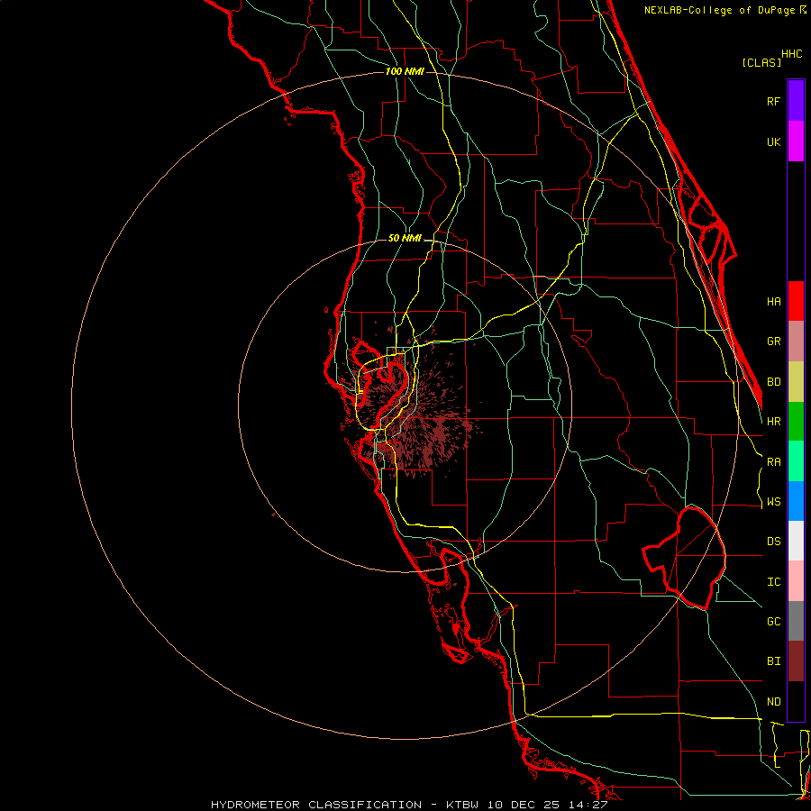Click the RF legend label
The image size is (811, 811).
click(773, 101)
